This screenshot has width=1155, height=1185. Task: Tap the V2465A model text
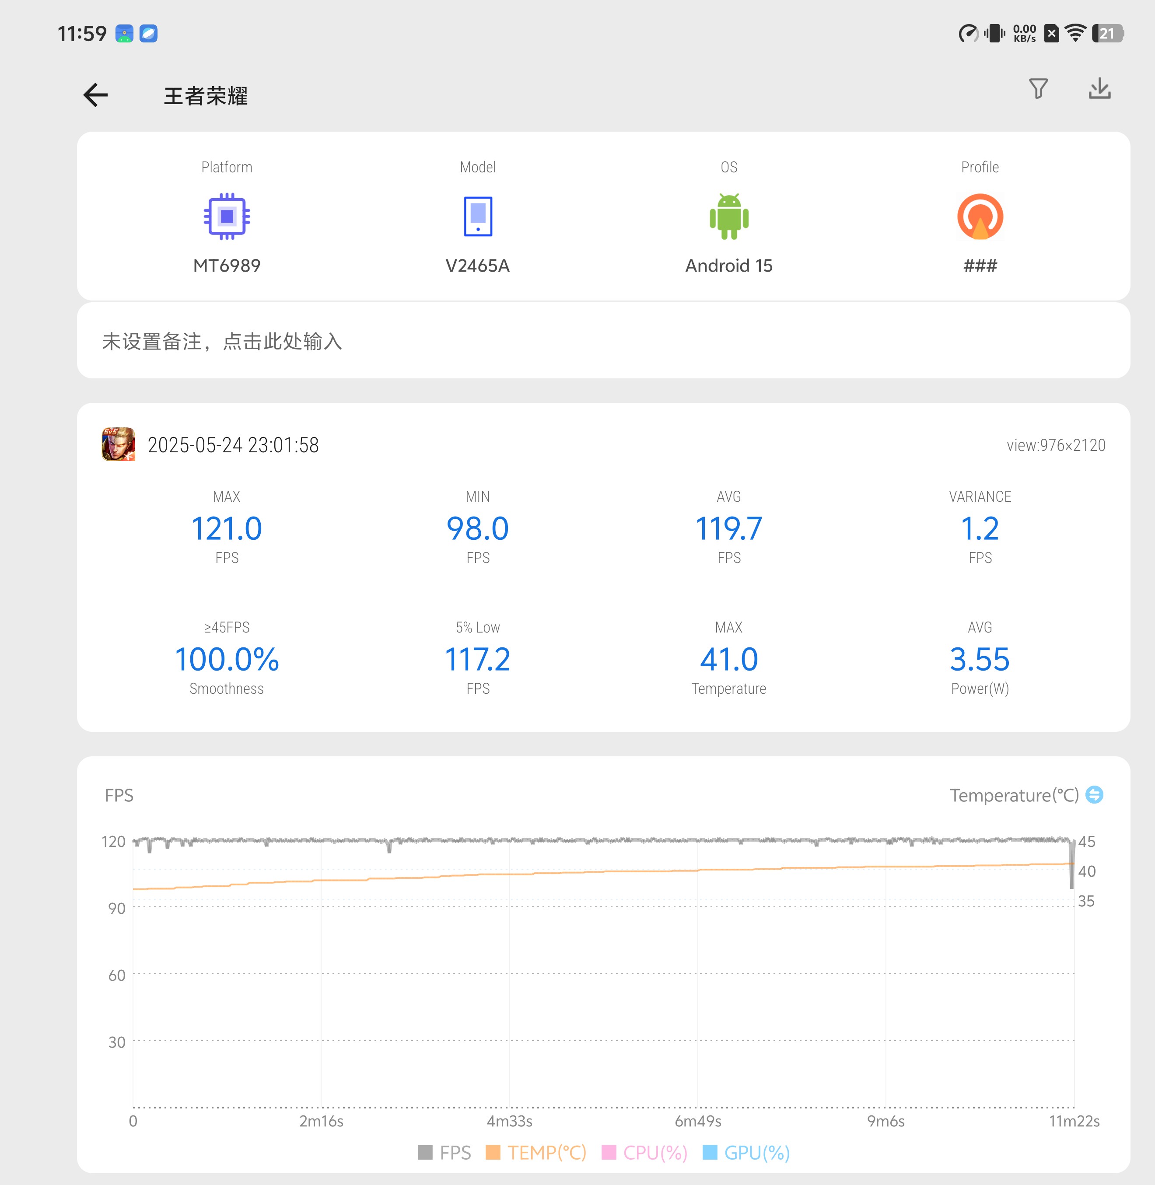coord(478,266)
